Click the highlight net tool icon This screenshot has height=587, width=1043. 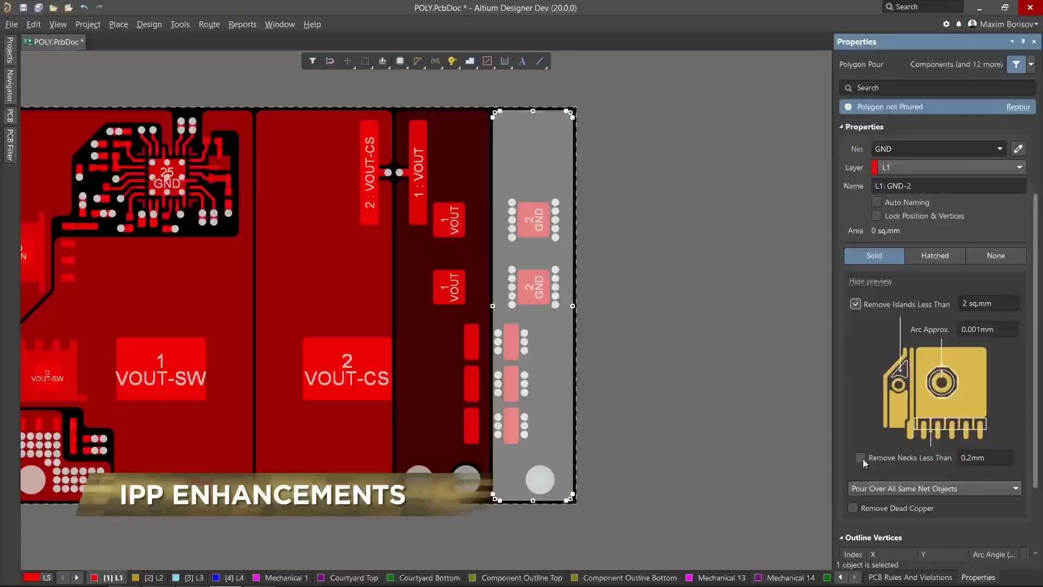point(452,61)
